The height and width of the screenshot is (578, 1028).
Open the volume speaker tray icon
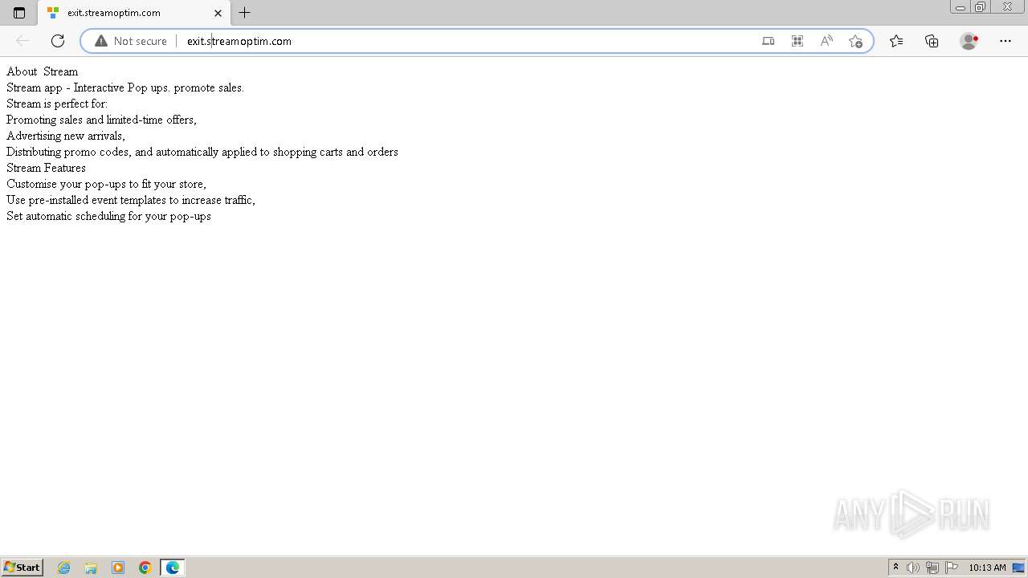(913, 568)
